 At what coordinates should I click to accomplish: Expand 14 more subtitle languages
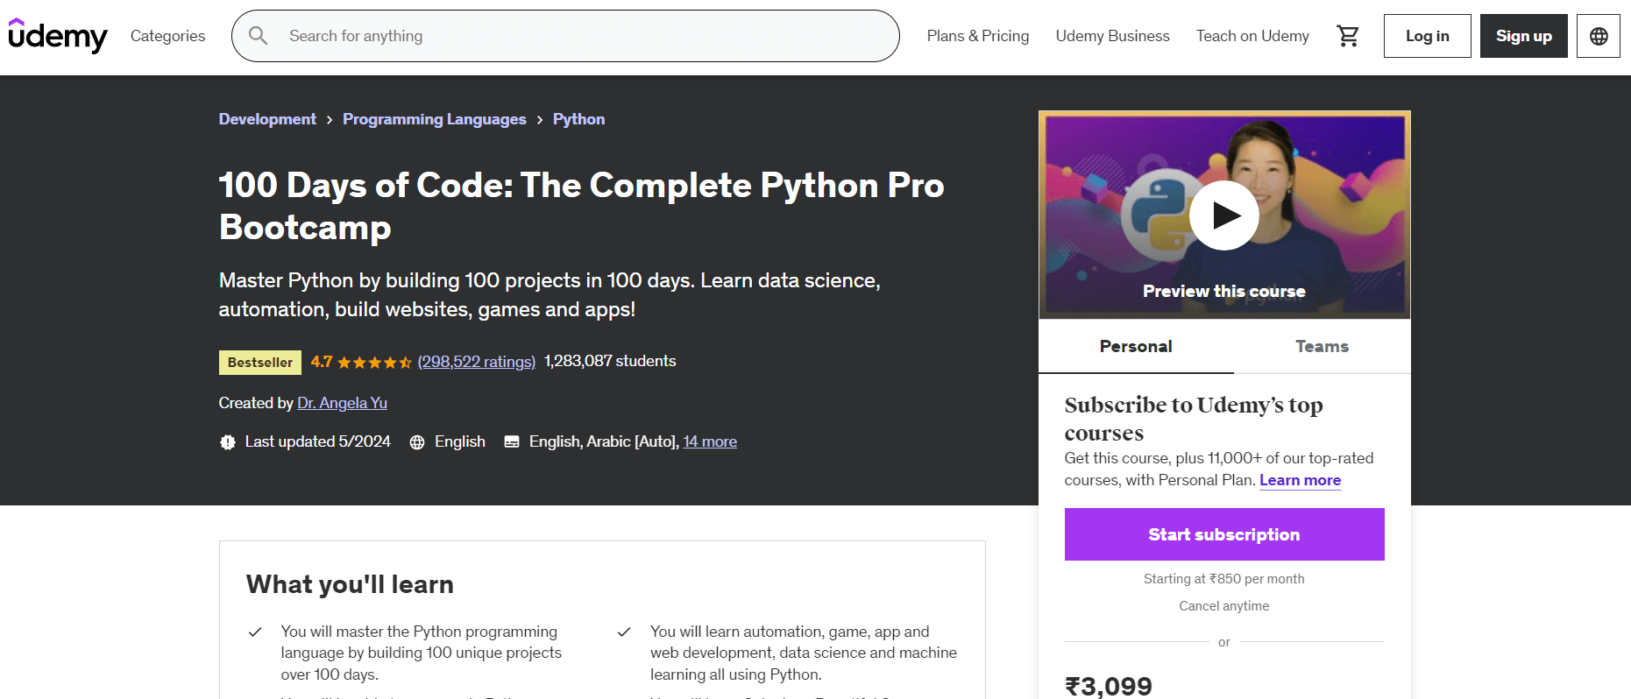pyautogui.click(x=710, y=441)
